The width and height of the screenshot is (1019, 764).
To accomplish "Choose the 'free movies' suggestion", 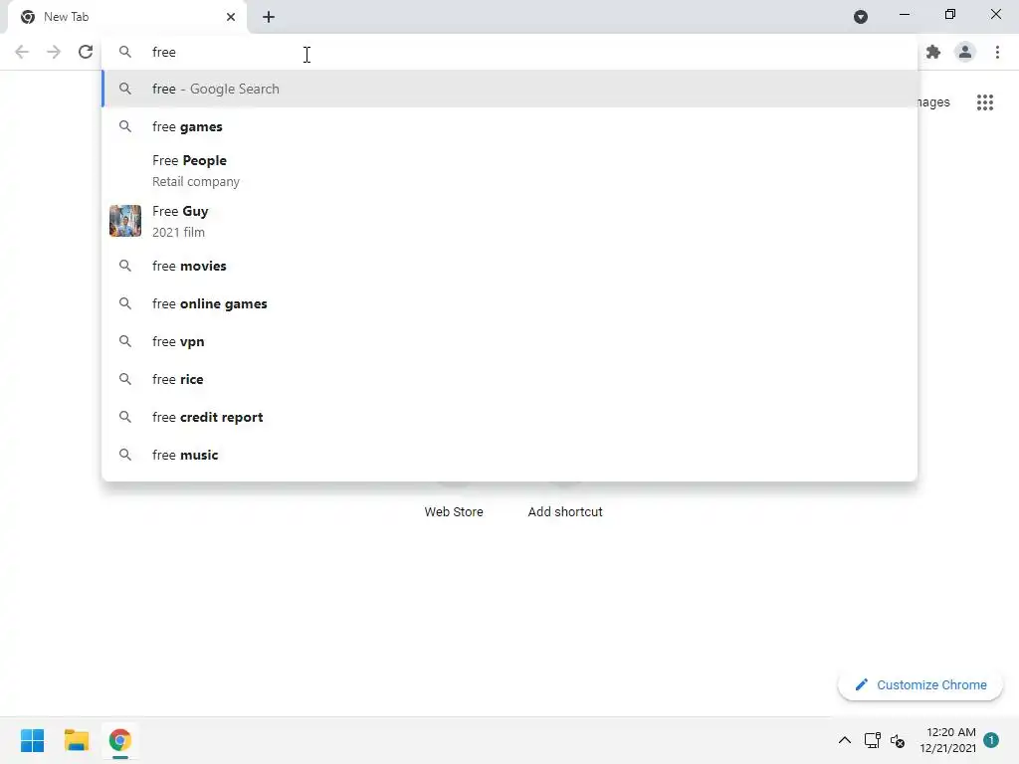I will tap(509, 266).
